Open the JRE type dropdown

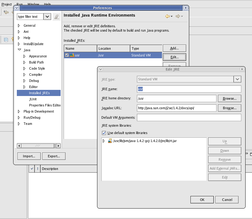tap(237, 79)
